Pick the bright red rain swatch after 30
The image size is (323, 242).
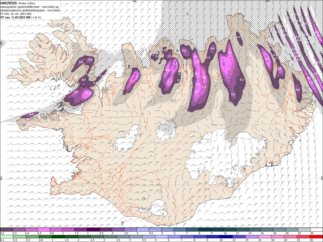pyautogui.click(x=316, y=237)
